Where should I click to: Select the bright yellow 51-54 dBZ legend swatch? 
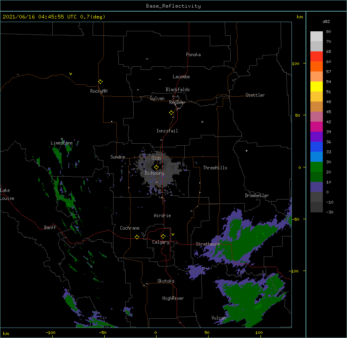(x=316, y=86)
